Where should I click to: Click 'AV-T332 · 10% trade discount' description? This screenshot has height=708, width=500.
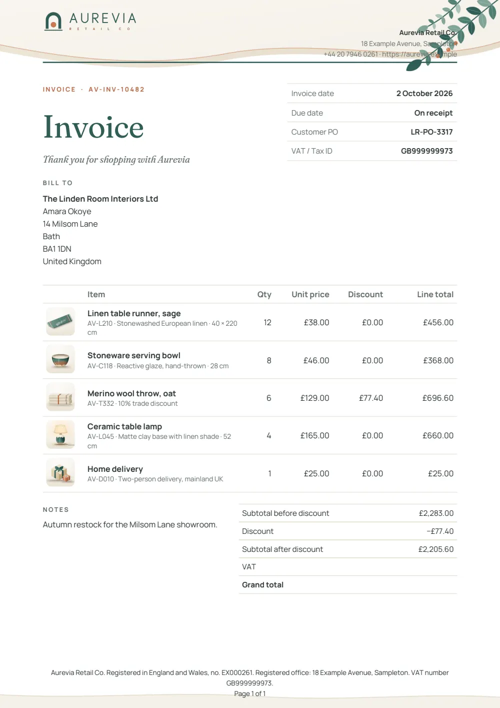132,404
